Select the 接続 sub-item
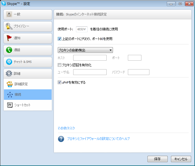The width and height of the screenshot is (195, 166). pyautogui.click(x=28, y=95)
